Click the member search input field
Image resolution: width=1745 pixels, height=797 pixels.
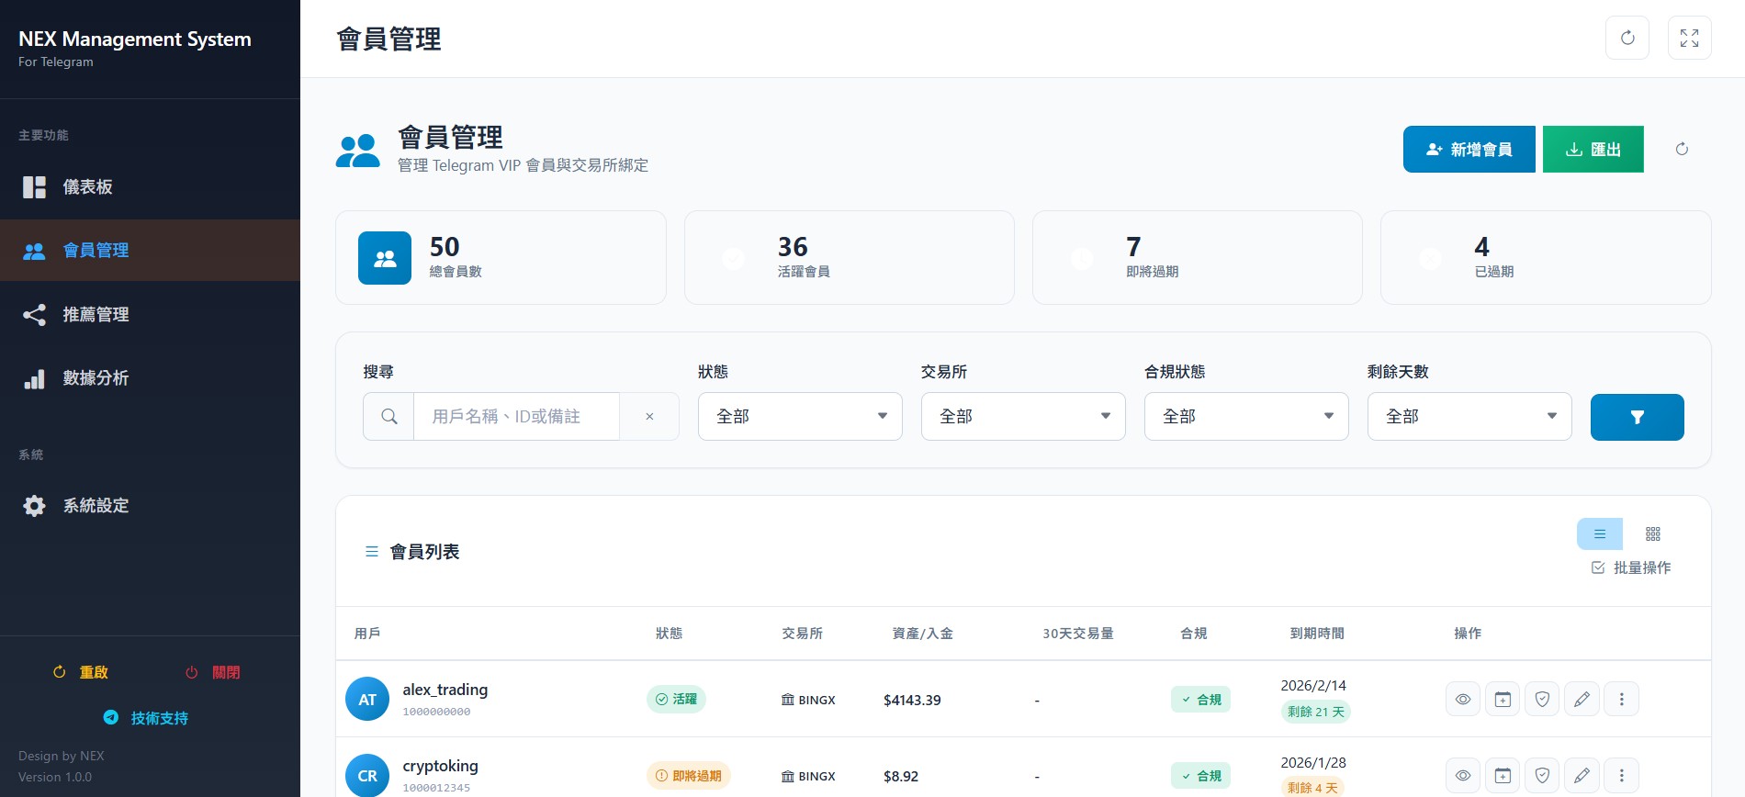tap(516, 417)
